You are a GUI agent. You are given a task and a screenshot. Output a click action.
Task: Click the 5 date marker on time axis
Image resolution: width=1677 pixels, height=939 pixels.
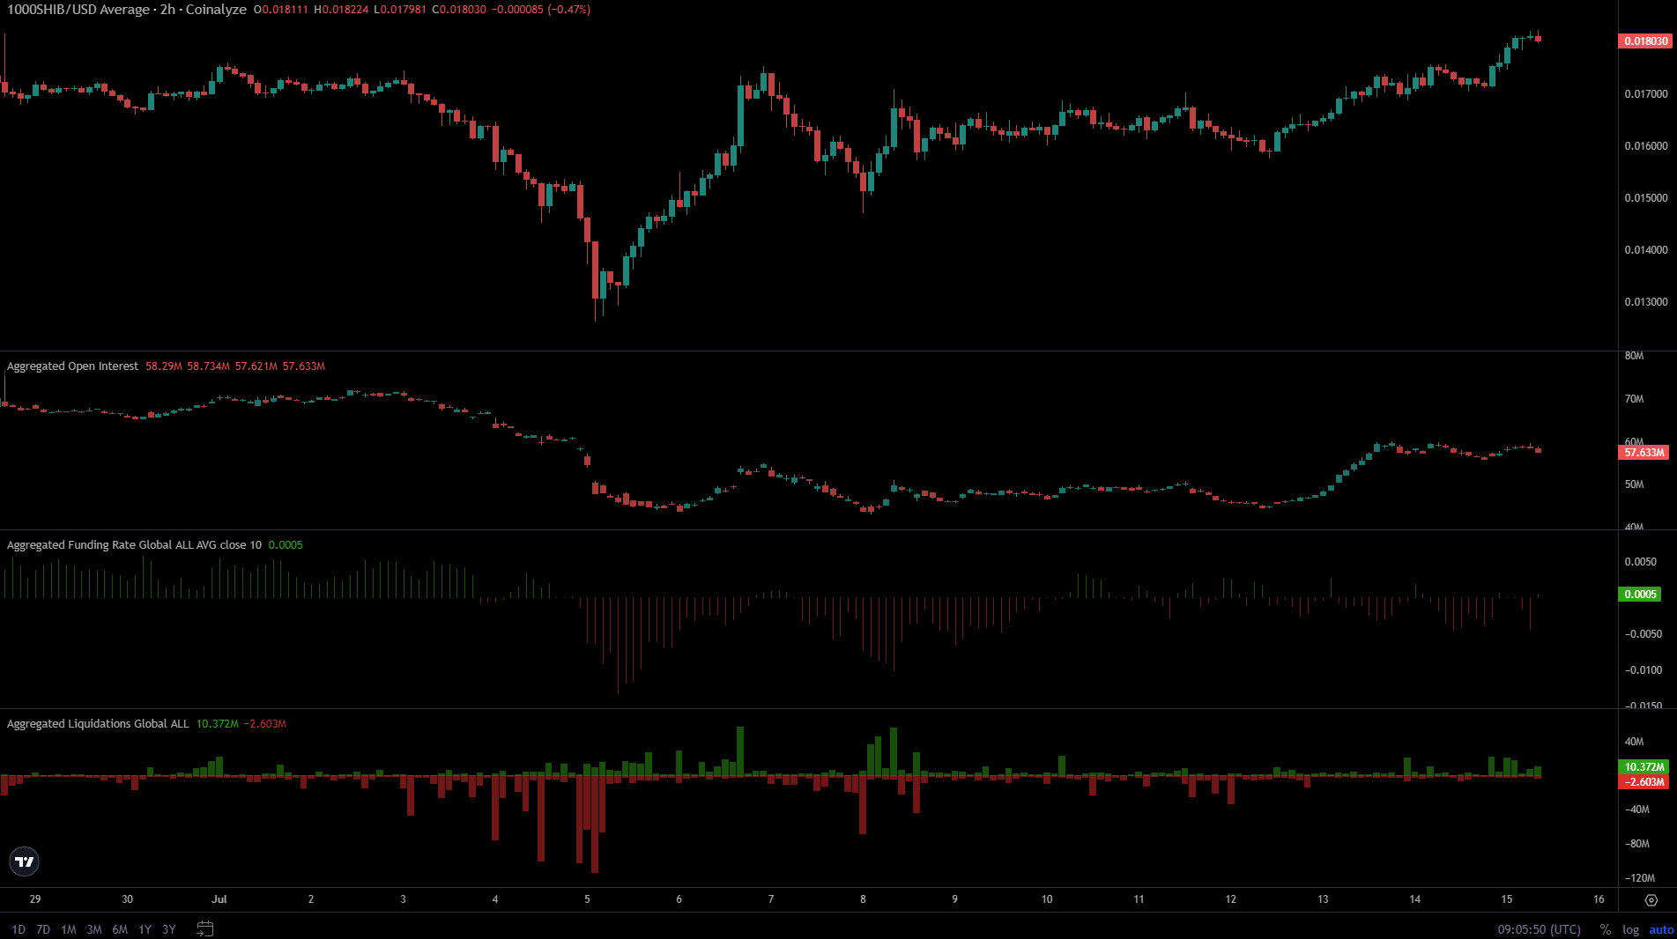tap(587, 899)
